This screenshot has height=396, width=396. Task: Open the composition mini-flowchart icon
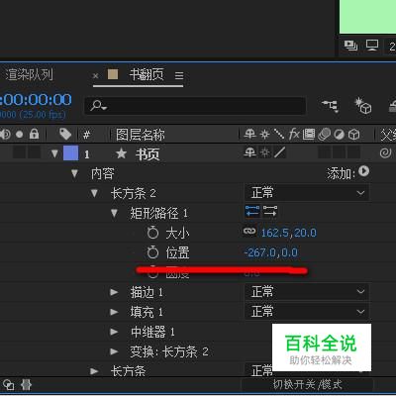[330, 106]
